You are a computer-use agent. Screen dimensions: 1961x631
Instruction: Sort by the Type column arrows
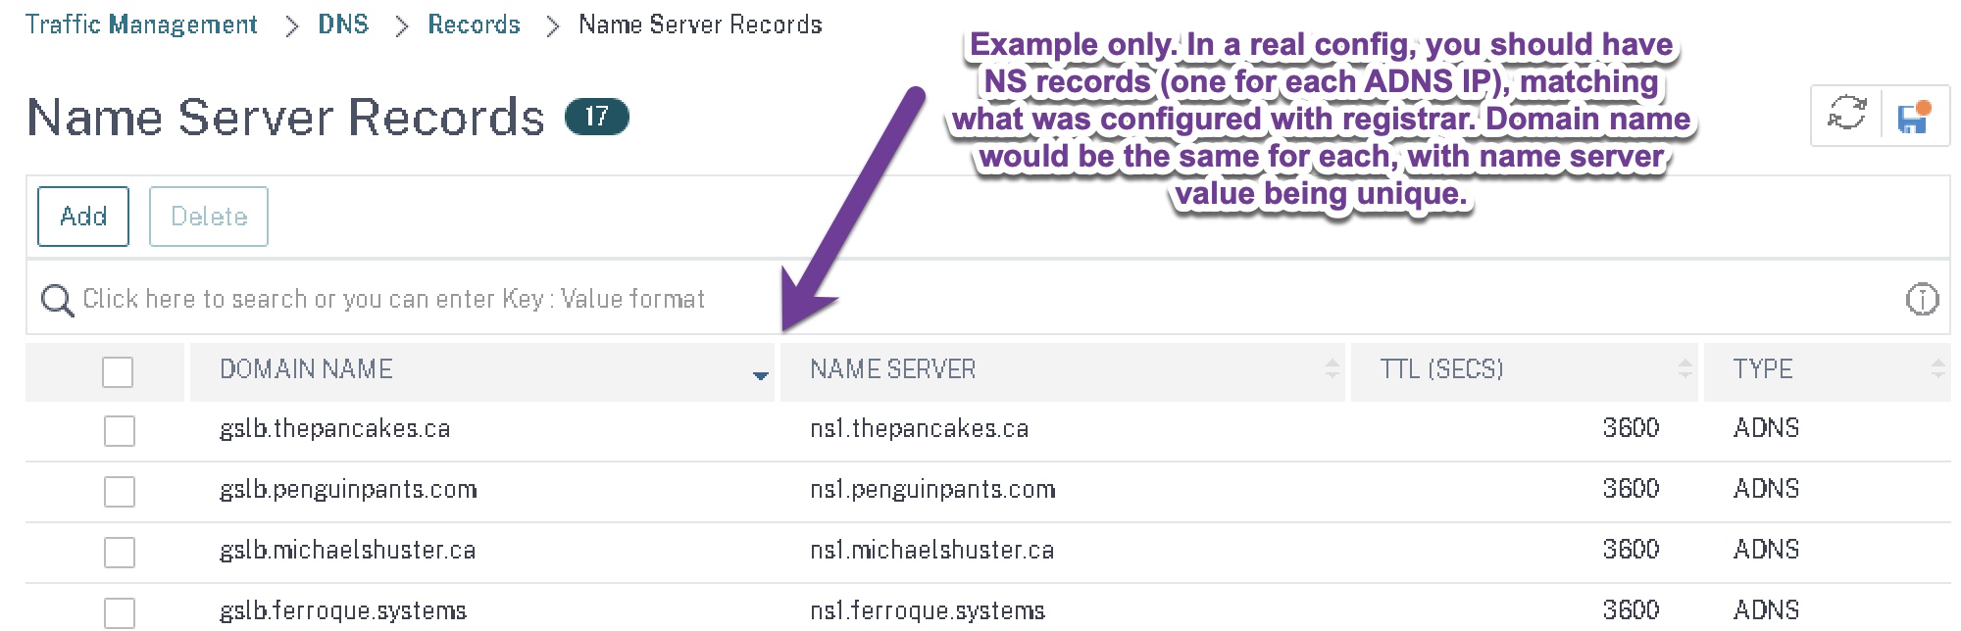pos(1937,369)
